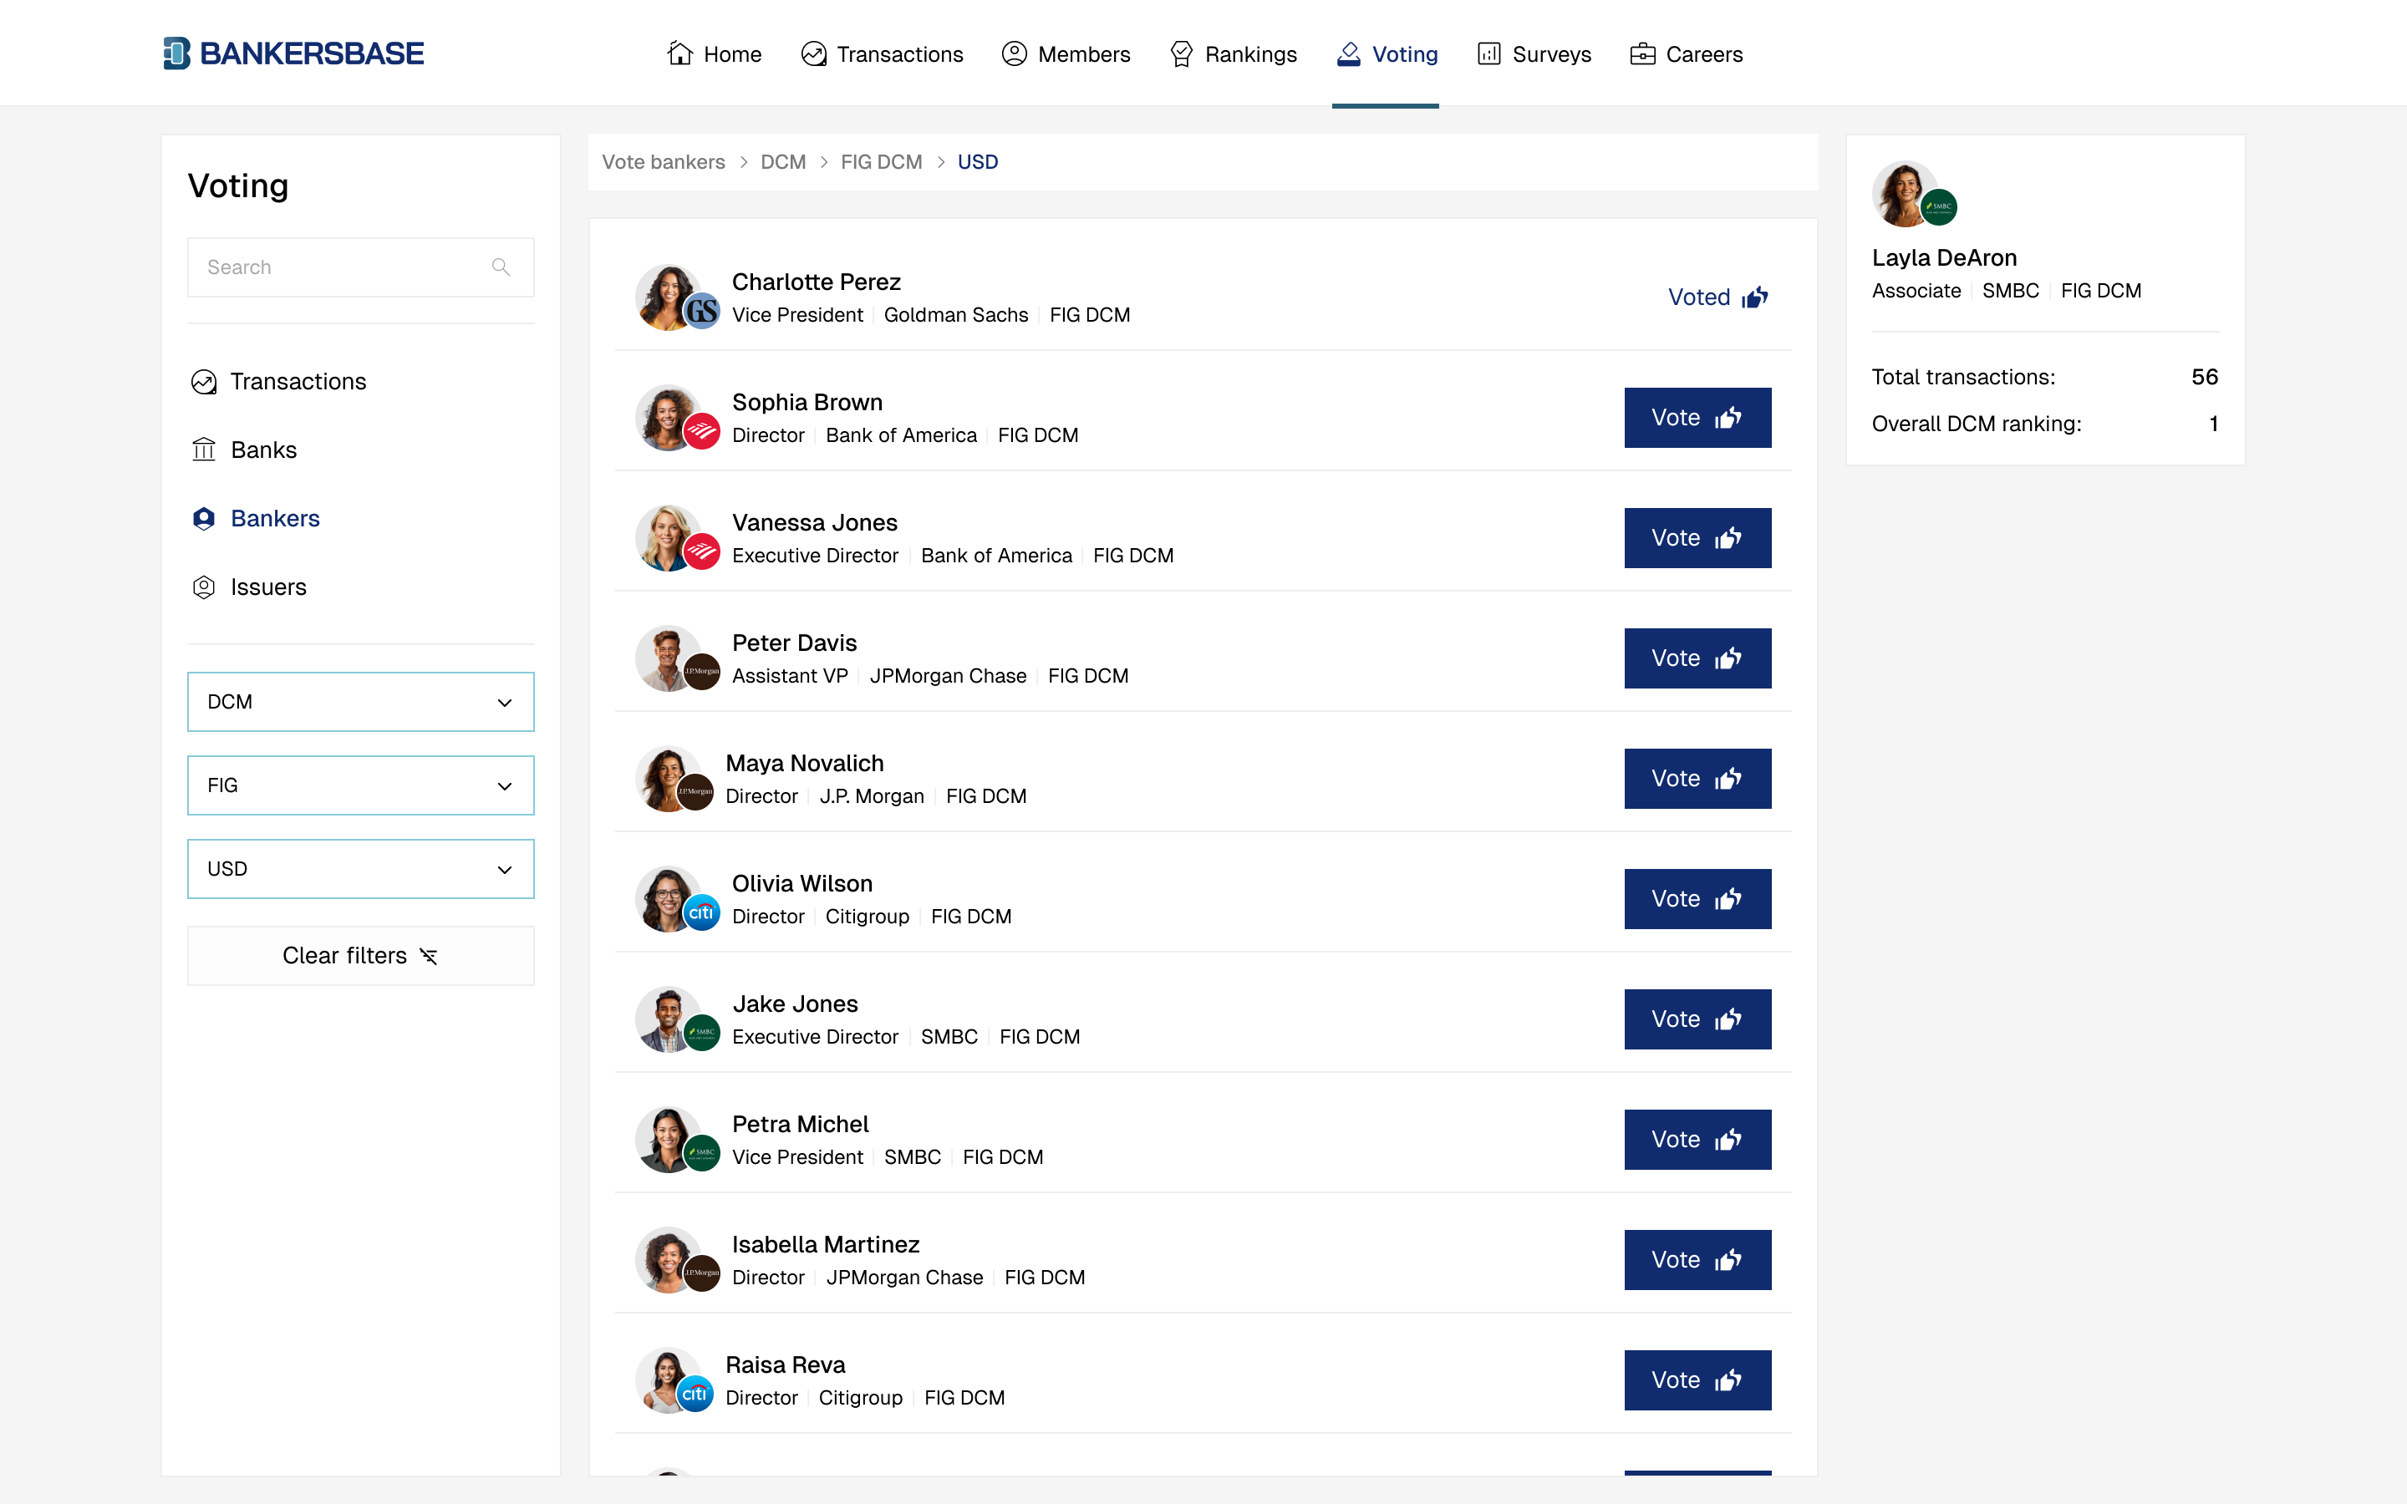Open Peter Davis's avatar
2407x1504 pixels.
pyautogui.click(x=669, y=658)
